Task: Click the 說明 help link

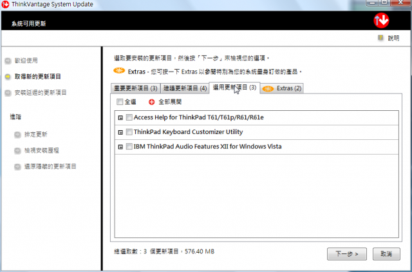Action: (x=393, y=38)
